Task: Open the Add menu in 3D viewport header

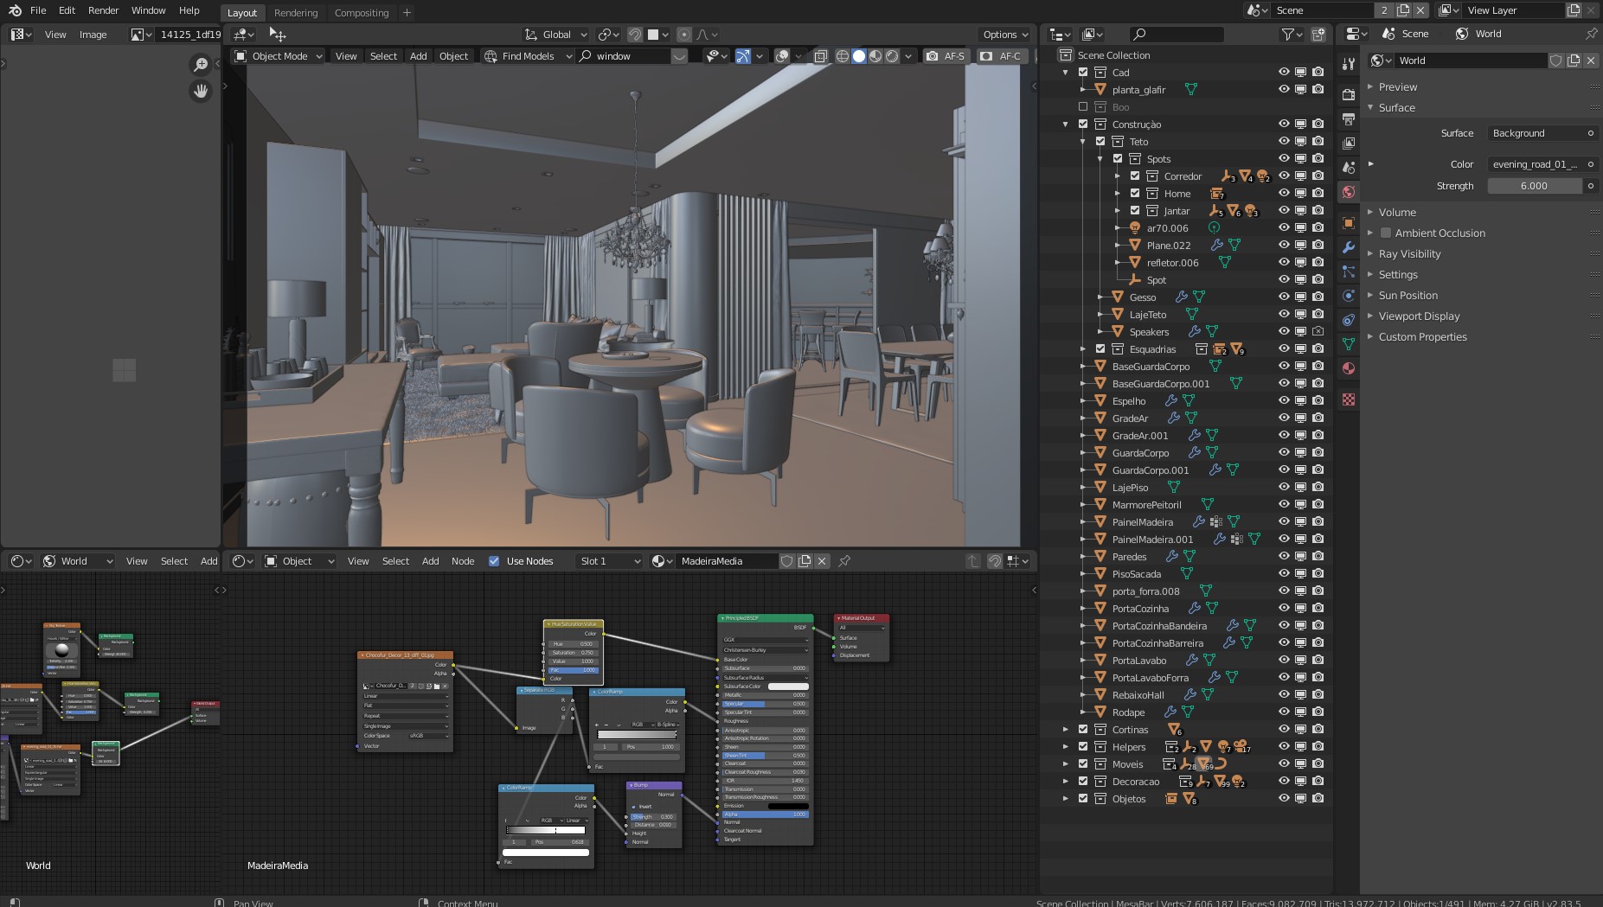Action: (x=419, y=56)
